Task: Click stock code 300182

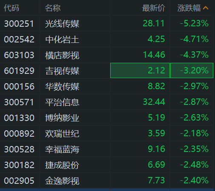Action: click(x=19, y=165)
